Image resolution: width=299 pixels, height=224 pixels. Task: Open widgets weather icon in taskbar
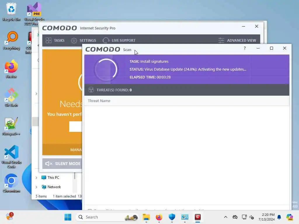click(9, 217)
